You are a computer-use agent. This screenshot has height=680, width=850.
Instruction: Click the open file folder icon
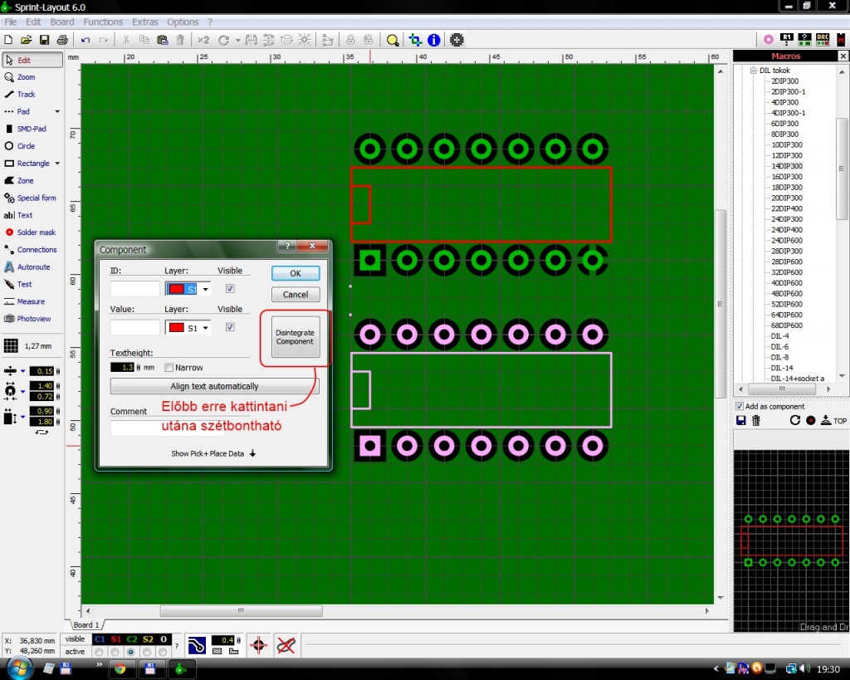[x=26, y=40]
